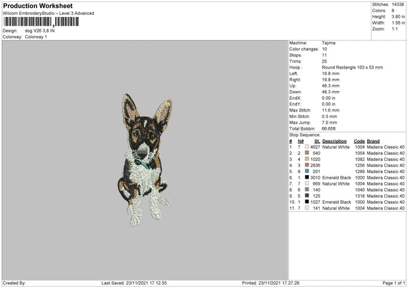Click the 'Page 1 of 1' indicator
The width and height of the screenshot is (408, 288).
394,283
